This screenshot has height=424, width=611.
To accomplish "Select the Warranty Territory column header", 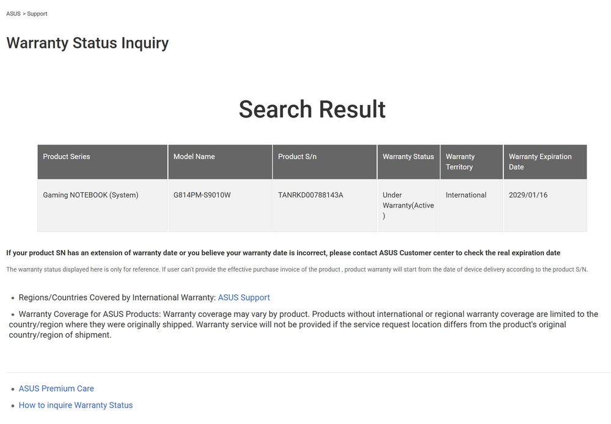I will point(460,162).
